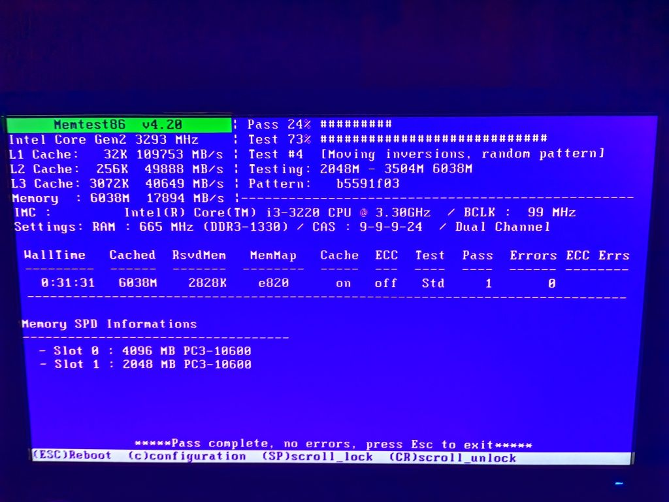669x502 pixels.
Task: Click the Cached column header
Action: tap(132, 255)
